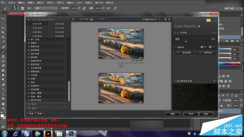Viewport: 244px width, 137px height.
Task: Click the 强度 slider track
Action: [195, 42]
